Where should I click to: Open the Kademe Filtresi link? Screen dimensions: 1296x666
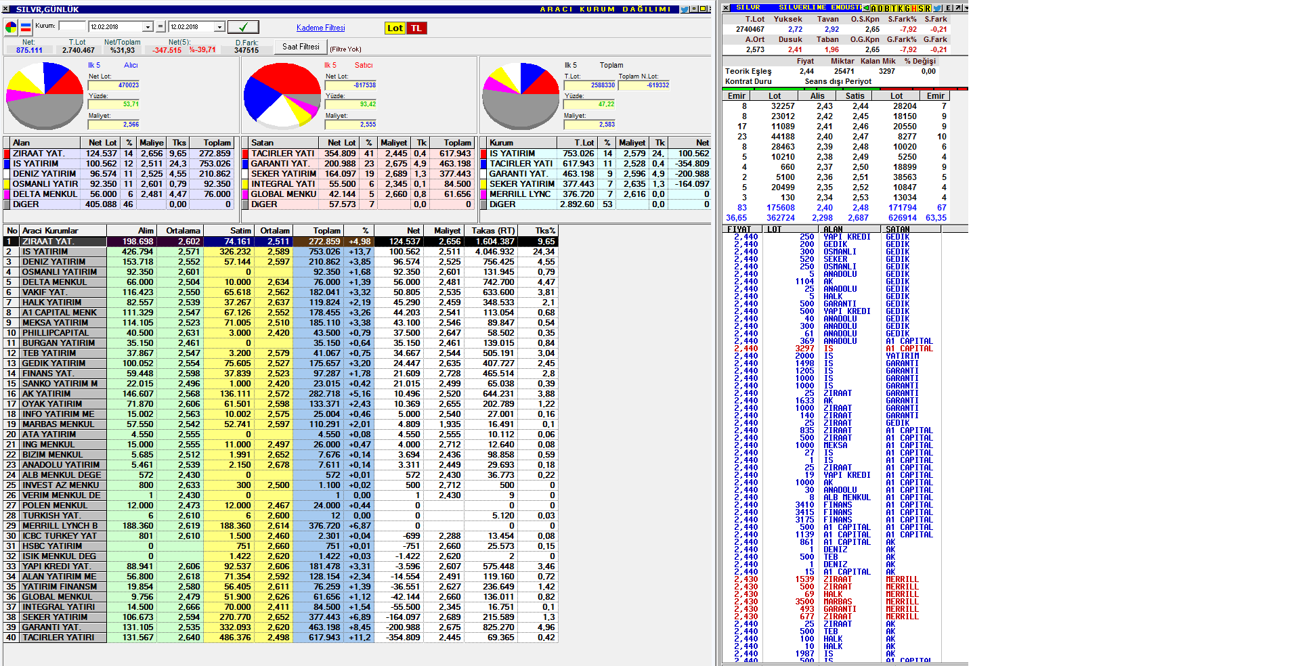(x=321, y=28)
